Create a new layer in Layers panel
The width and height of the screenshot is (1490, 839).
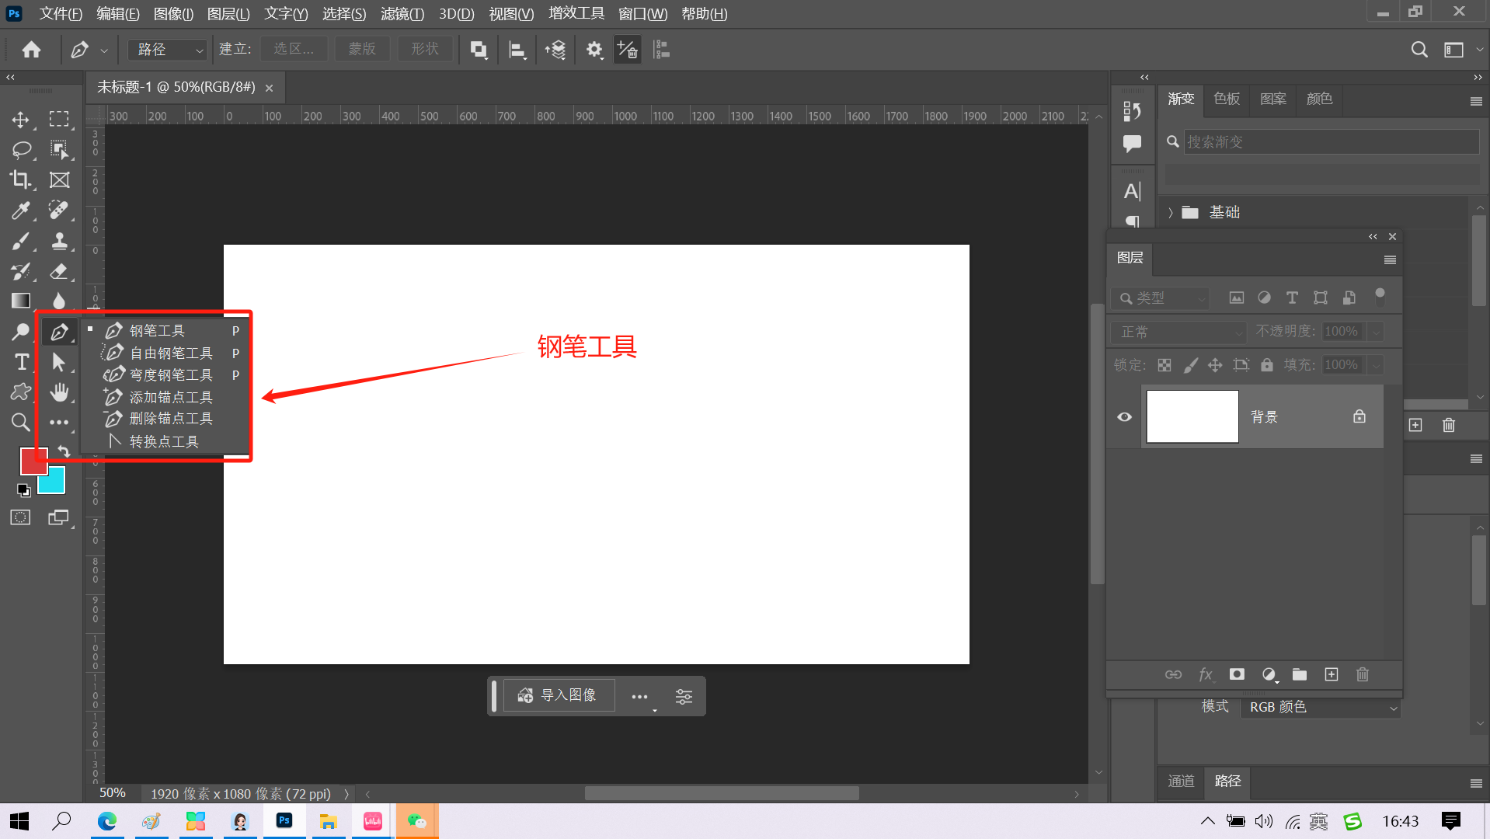[1332, 674]
